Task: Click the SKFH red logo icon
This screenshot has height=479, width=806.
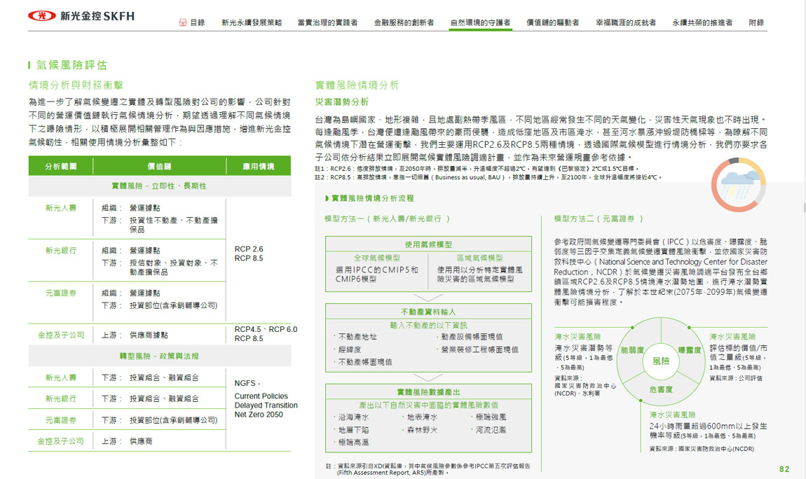Action: [41, 15]
